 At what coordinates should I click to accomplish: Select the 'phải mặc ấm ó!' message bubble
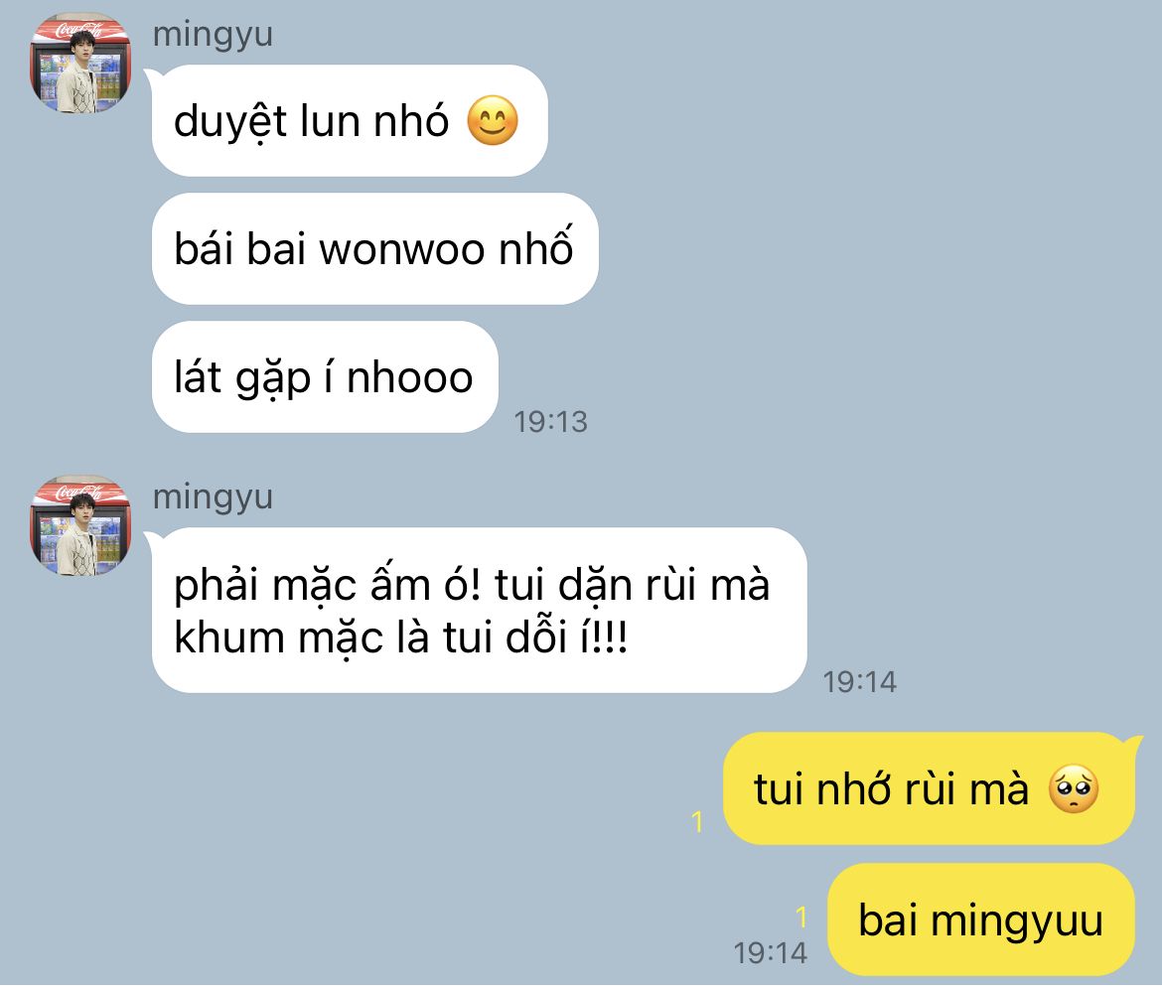[x=479, y=611]
